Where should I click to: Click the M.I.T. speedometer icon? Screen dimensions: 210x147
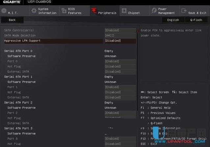tap(4, 11)
